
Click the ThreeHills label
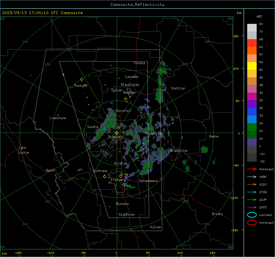pos(154,134)
